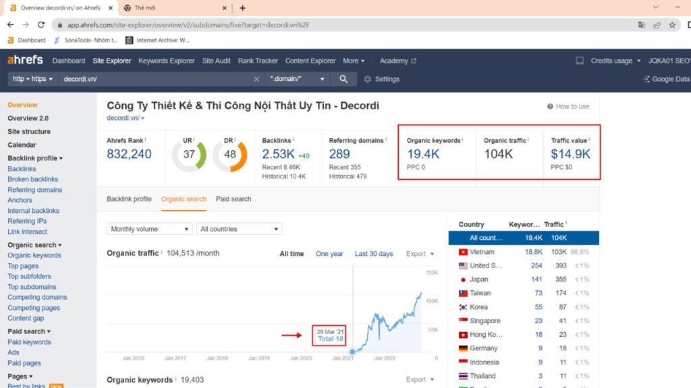The image size is (691, 388).
Task: Open Settings gear in toolbar
Action: (382, 79)
